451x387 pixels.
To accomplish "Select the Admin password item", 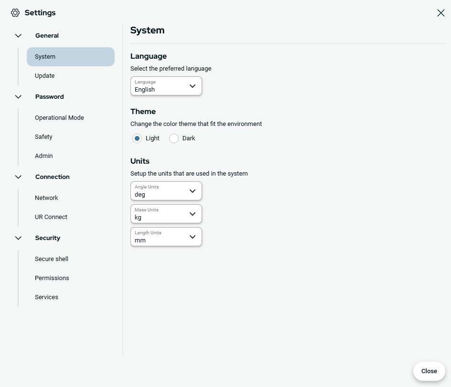I will tap(44, 156).
